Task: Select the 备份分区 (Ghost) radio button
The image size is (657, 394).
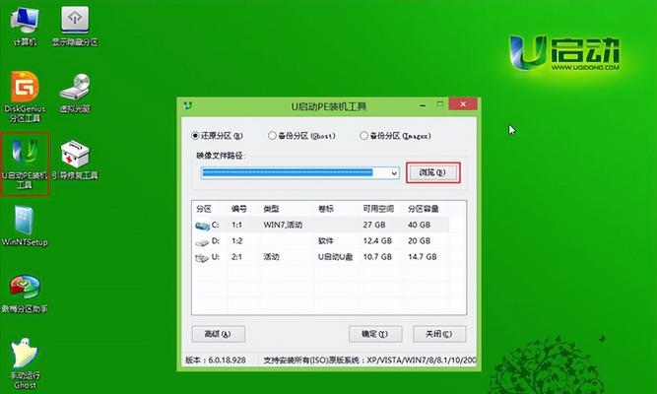Action: [x=272, y=135]
